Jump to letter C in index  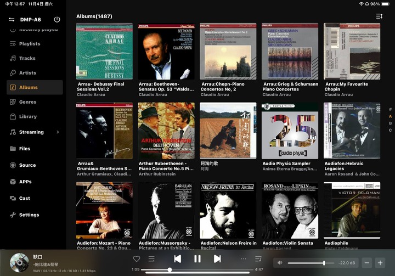tap(390, 130)
